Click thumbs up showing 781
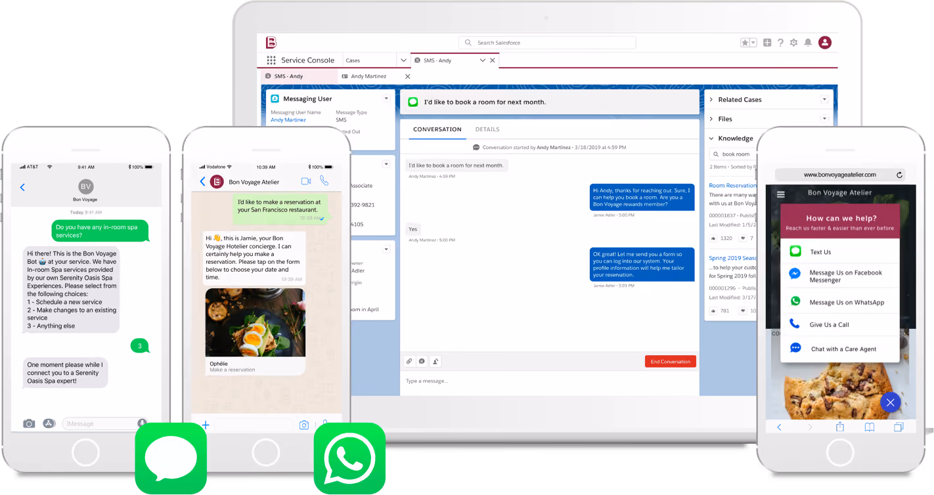This screenshot has width=934, height=495. 713,311
